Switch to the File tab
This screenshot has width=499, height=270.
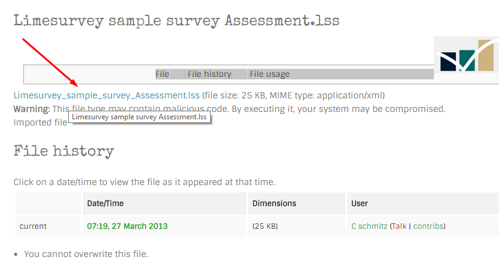[x=162, y=74]
